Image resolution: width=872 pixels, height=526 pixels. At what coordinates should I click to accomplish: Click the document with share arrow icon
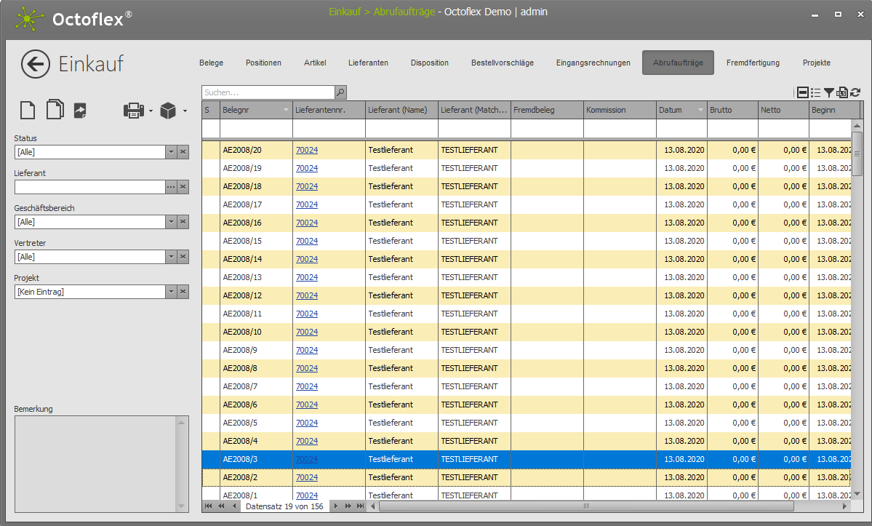pos(80,110)
